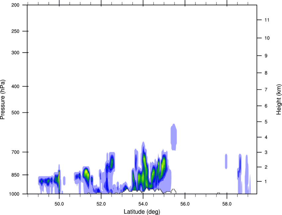Click the 7 km height label

tap(266, 90)
